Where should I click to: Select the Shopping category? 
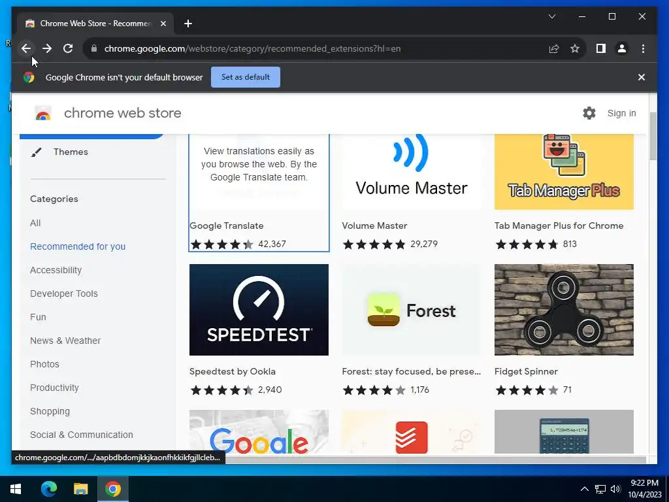[50, 411]
